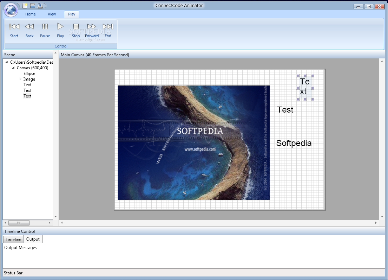The height and width of the screenshot is (280, 388).
Task: Click the New file quick access icon
Action: click(x=25, y=5)
